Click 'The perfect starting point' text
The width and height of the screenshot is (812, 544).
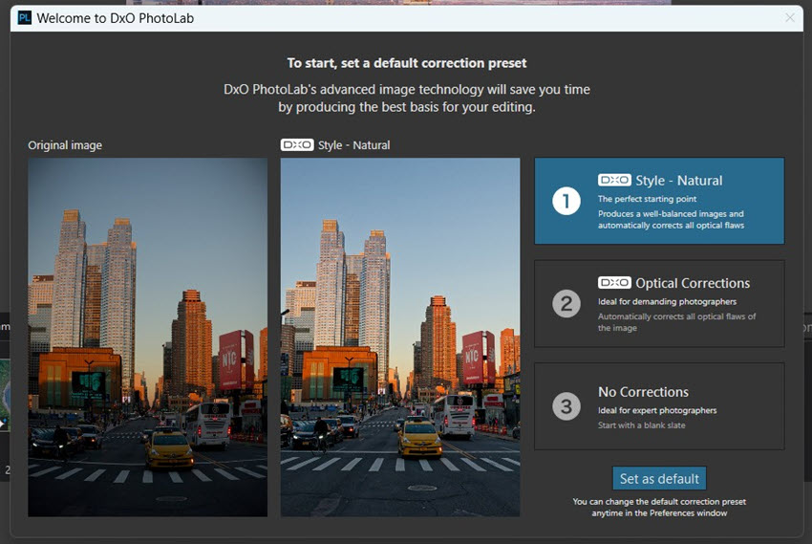tap(648, 199)
